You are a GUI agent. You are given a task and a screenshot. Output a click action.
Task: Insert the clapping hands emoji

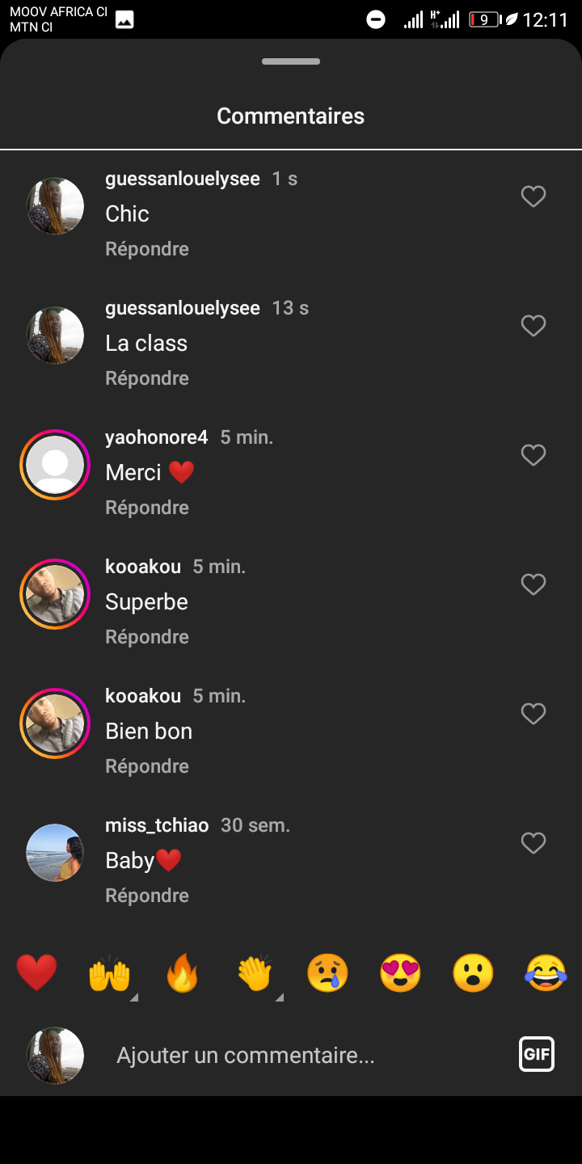[255, 972]
